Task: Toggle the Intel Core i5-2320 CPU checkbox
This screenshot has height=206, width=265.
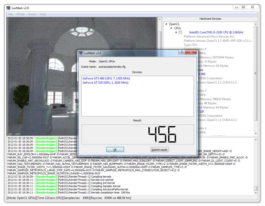Action: [180, 32]
